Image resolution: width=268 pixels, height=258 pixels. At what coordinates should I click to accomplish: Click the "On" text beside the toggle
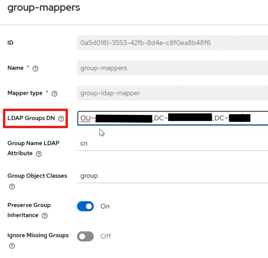click(x=105, y=206)
